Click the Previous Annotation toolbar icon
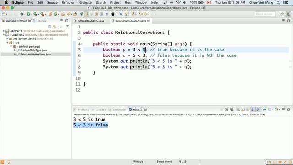 tap(134, 14)
